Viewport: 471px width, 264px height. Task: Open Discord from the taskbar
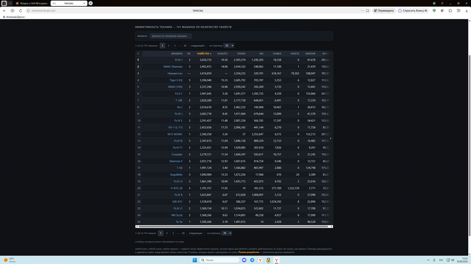[244, 260]
